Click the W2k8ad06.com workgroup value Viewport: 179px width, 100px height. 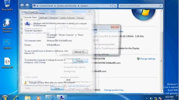(99, 71)
